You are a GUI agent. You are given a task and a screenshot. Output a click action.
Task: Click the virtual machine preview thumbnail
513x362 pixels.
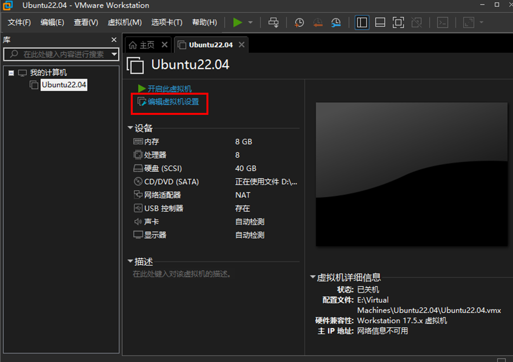[411, 174]
